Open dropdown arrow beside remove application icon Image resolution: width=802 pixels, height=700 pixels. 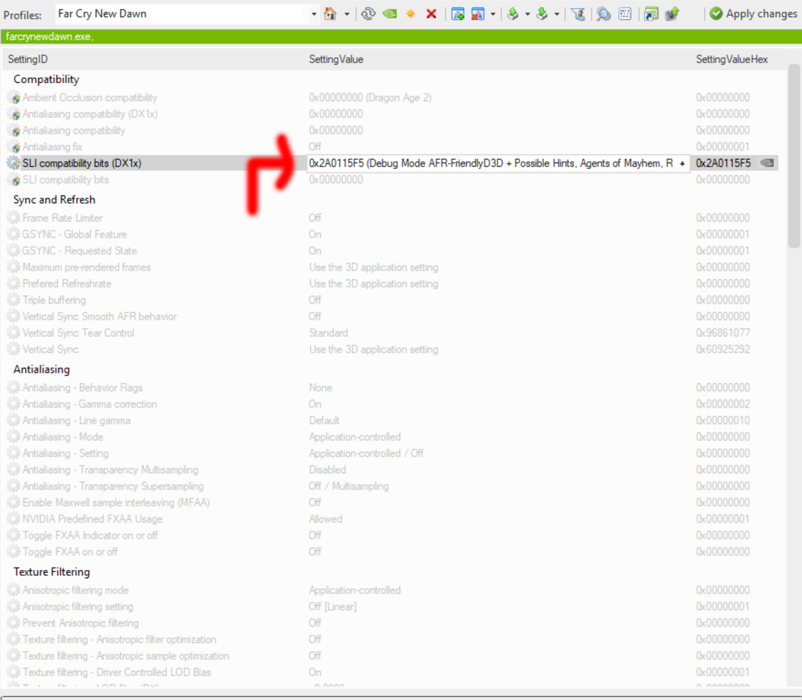[x=492, y=13]
